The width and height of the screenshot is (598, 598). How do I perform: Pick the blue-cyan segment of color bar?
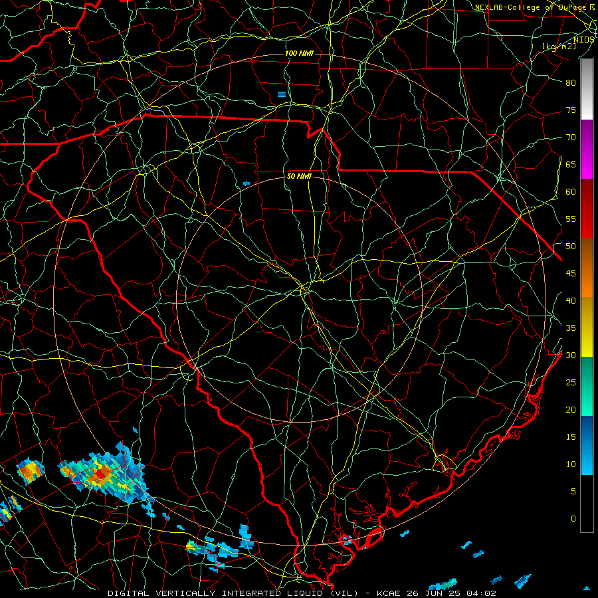click(587, 445)
